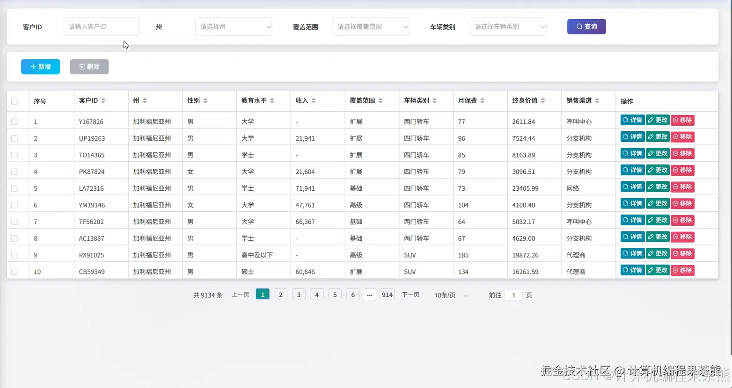
Task: Go to page 3
Action: click(299, 295)
